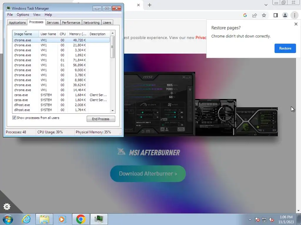Click Chrome page scroll down arrow
The image size is (301, 225).
point(299,211)
